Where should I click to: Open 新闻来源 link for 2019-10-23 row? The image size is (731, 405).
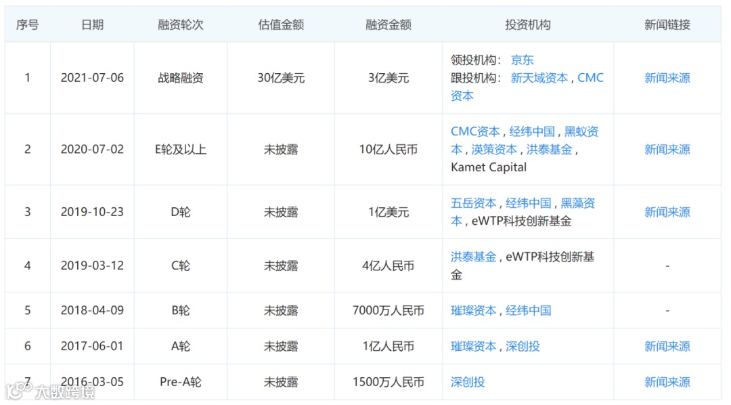pos(667,212)
